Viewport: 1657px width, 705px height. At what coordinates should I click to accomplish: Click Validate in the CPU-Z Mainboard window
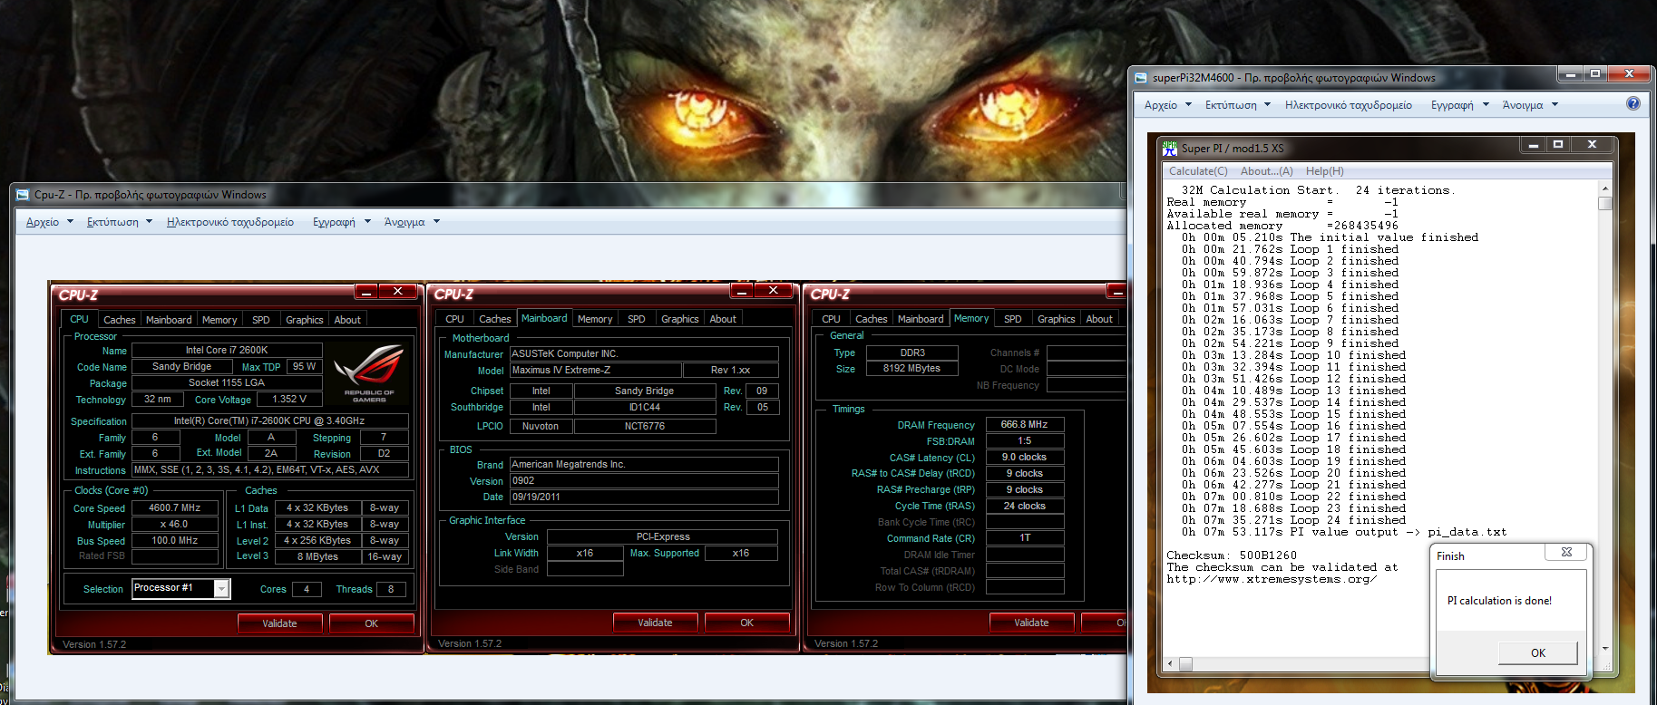(x=655, y=623)
